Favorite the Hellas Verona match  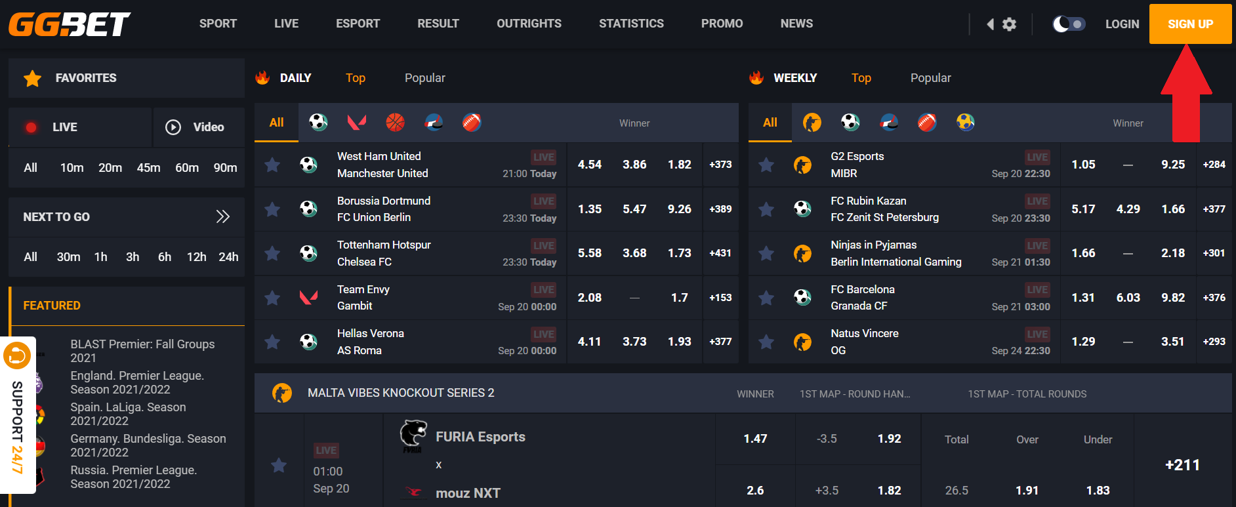pyautogui.click(x=272, y=342)
